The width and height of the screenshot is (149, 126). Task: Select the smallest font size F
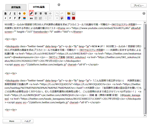coord(6,18)
